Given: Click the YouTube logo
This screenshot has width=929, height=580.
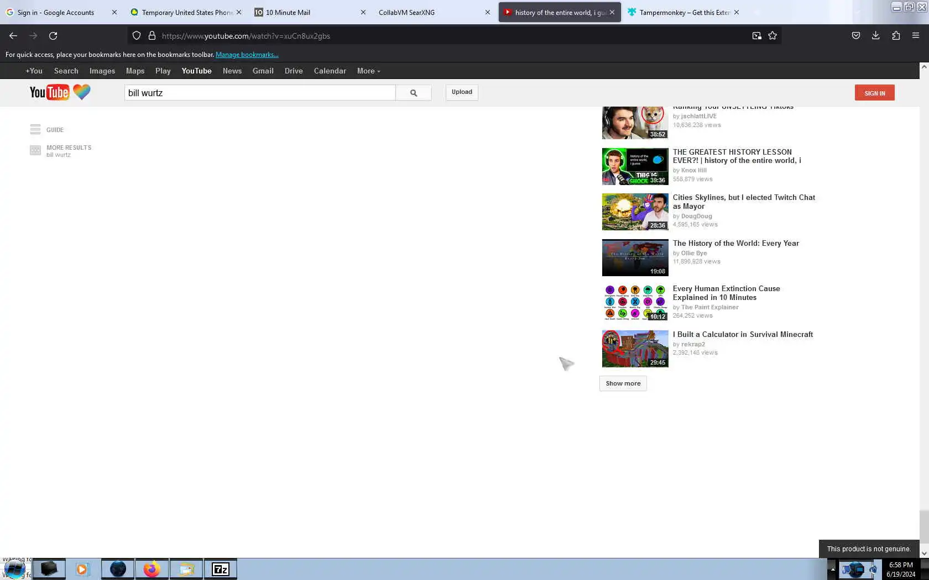Looking at the screenshot, I should pyautogui.click(x=60, y=92).
